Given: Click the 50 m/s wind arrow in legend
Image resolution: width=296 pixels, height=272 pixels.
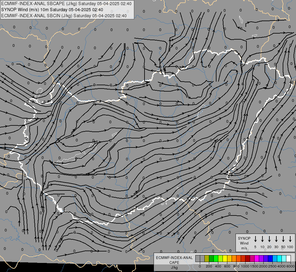Looking at the screenshot, I should [x=283, y=239].
